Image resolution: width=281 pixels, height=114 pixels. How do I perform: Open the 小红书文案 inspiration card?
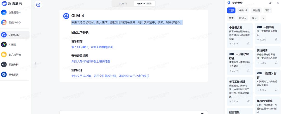pos(240,35)
